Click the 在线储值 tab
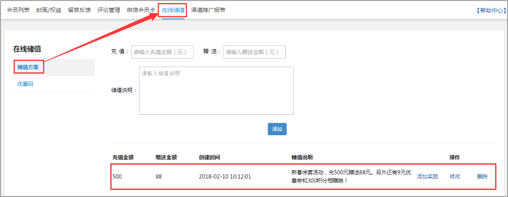Screen dimensions: 508x197 click(x=173, y=10)
